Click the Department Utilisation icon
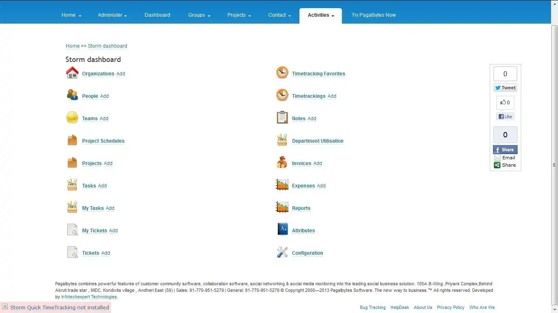The width and height of the screenshot is (558, 313). pyautogui.click(x=282, y=140)
